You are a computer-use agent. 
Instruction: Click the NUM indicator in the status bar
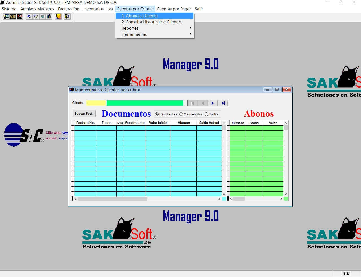click(x=346, y=274)
